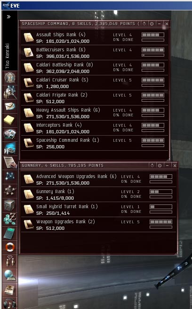The image size is (192, 309).
Task: Open the calculator icon in sidebar
Action: (9, 233)
